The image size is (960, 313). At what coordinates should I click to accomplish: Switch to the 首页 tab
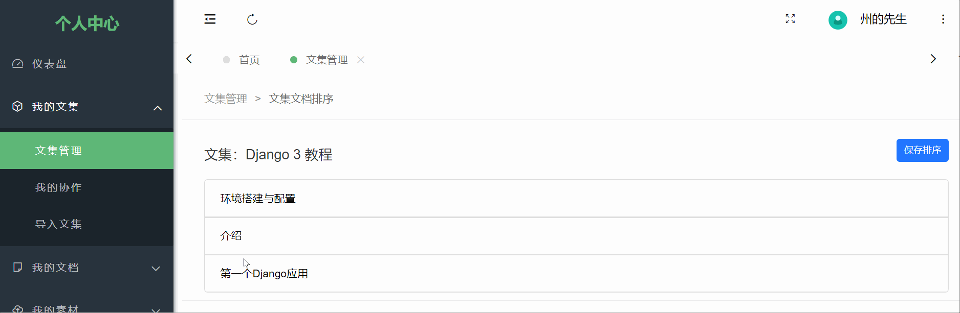(249, 60)
